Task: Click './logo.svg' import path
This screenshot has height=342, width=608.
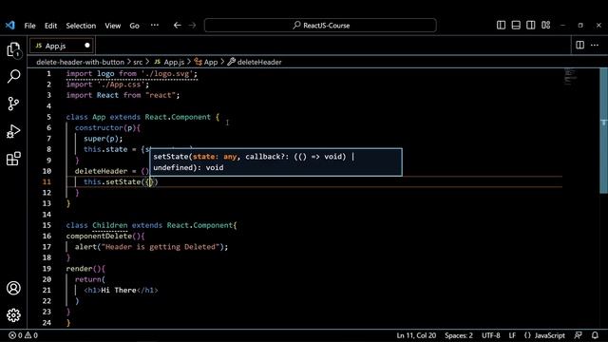Action: point(167,73)
